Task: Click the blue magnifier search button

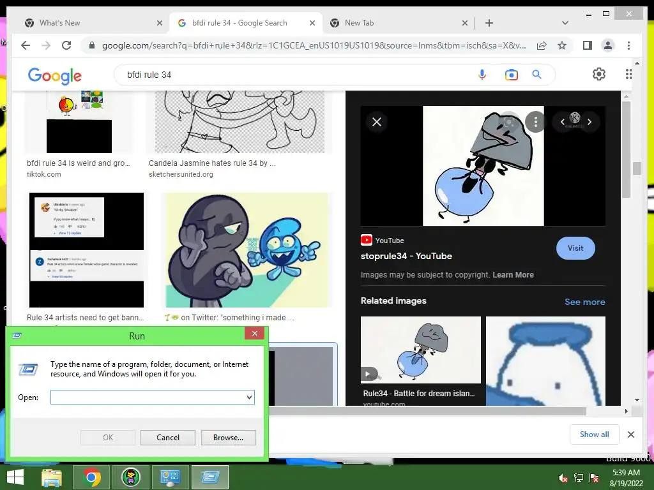Action: pos(536,75)
